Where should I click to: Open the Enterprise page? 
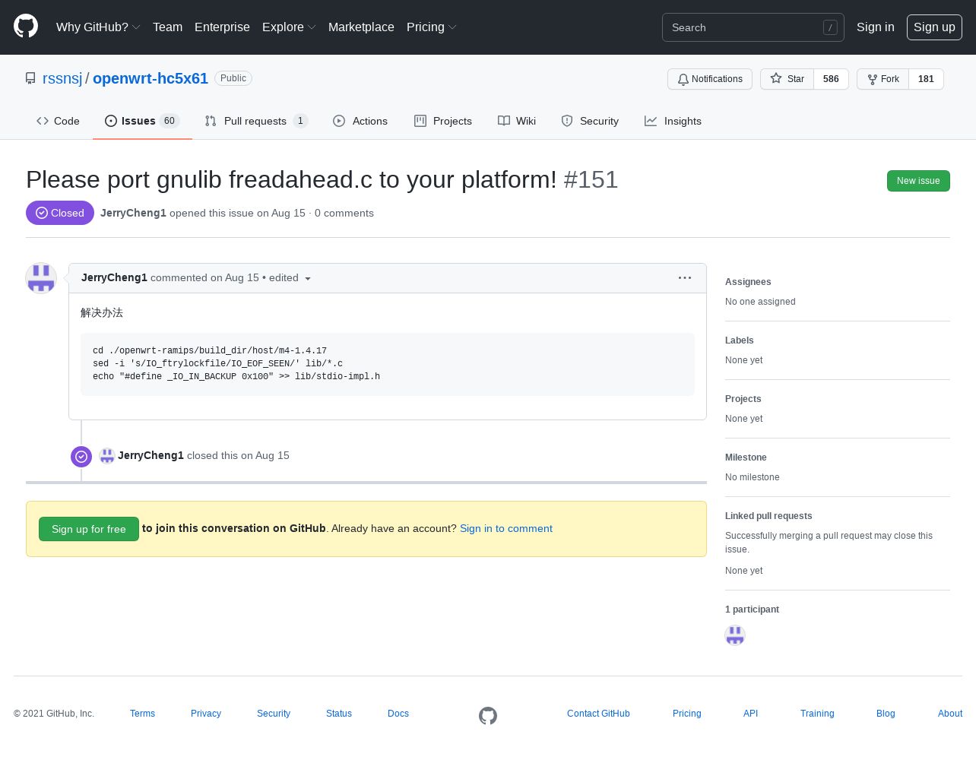pos(222,27)
